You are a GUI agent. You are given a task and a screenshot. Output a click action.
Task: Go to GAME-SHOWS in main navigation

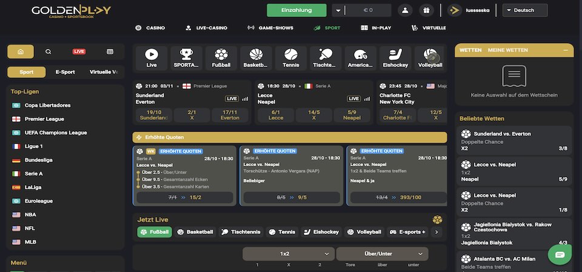click(270, 28)
